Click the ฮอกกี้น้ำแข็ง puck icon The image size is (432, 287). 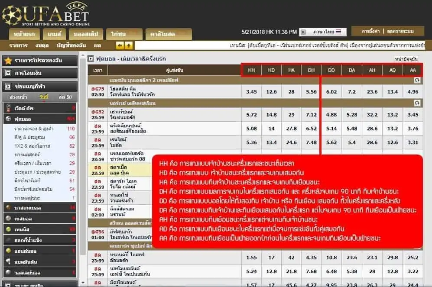(9, 240)
